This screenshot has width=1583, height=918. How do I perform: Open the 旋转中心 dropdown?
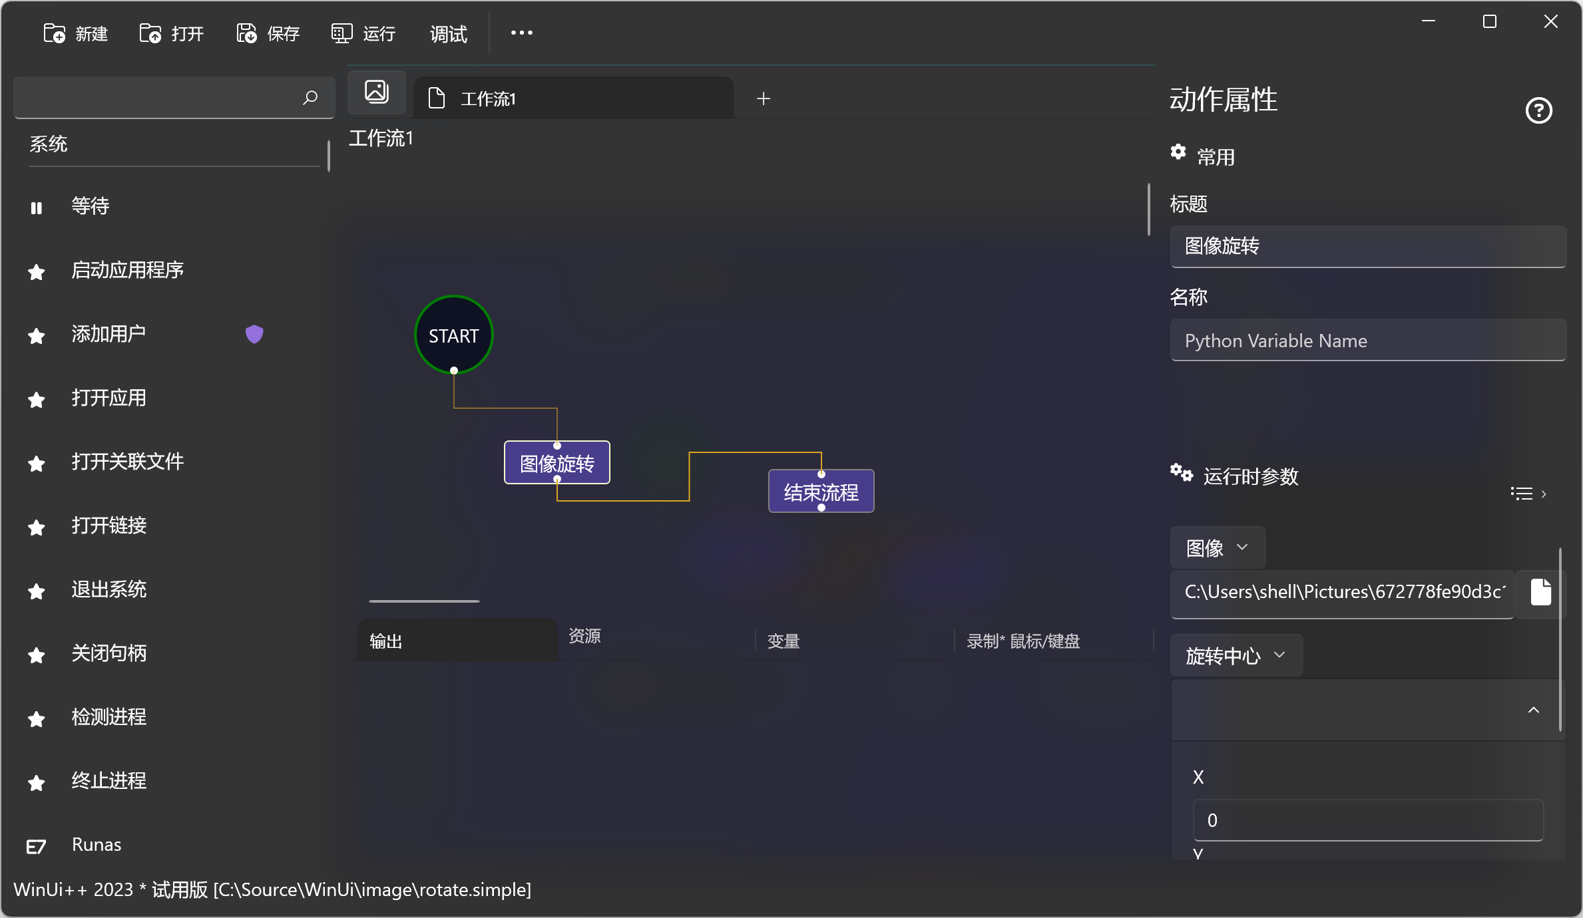[x=1236, y=656]
